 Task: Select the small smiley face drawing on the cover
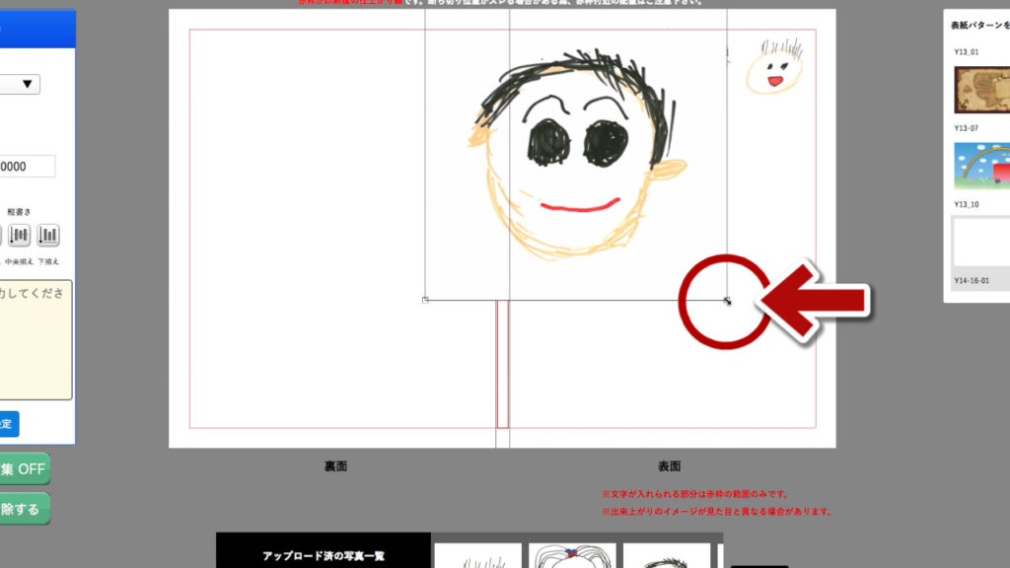click(775, 66)
